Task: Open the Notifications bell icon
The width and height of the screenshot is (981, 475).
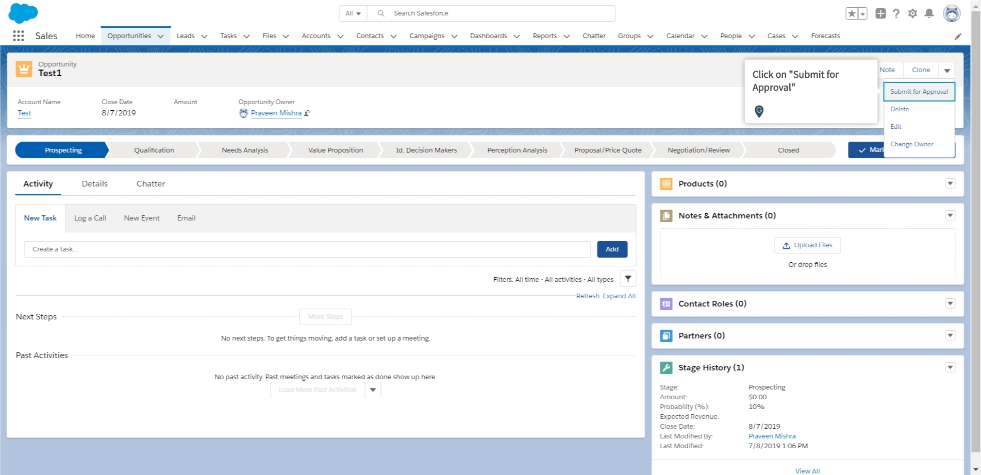Action: click(929, 13)
